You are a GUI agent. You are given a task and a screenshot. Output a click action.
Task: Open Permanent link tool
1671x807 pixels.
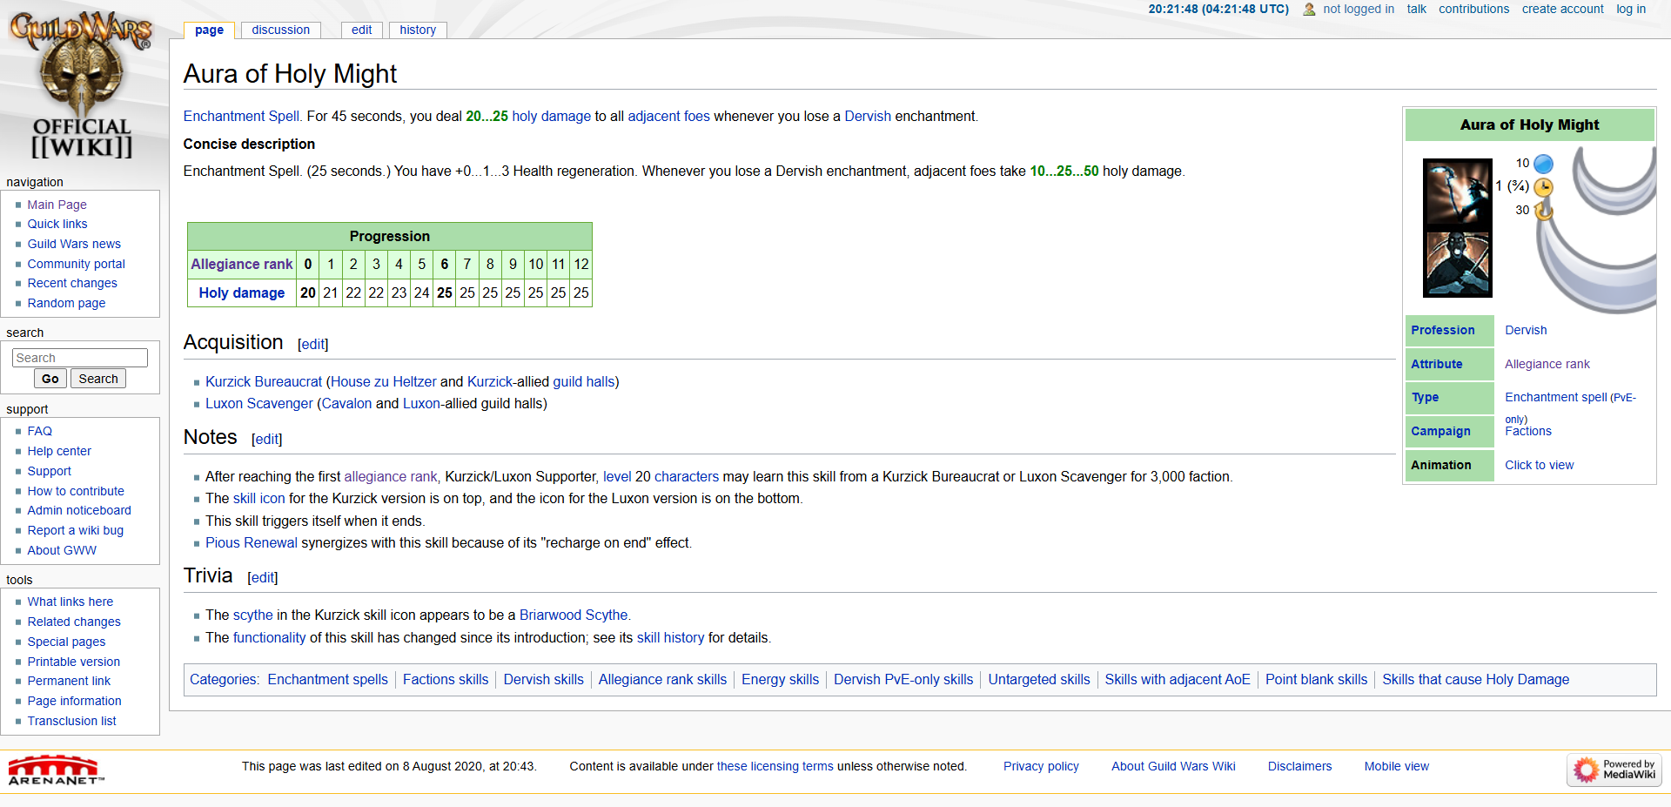click(x=69, y=681)
